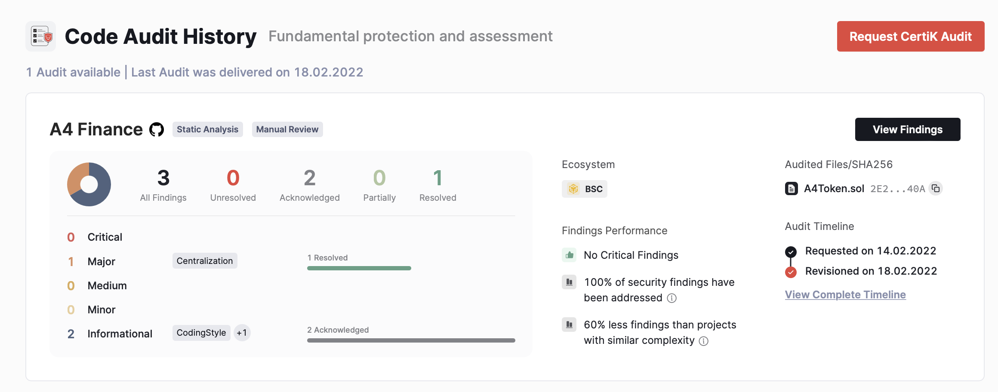Click the Audit Timeline heading
The image size is (998, 392).
tap(819, 227)
